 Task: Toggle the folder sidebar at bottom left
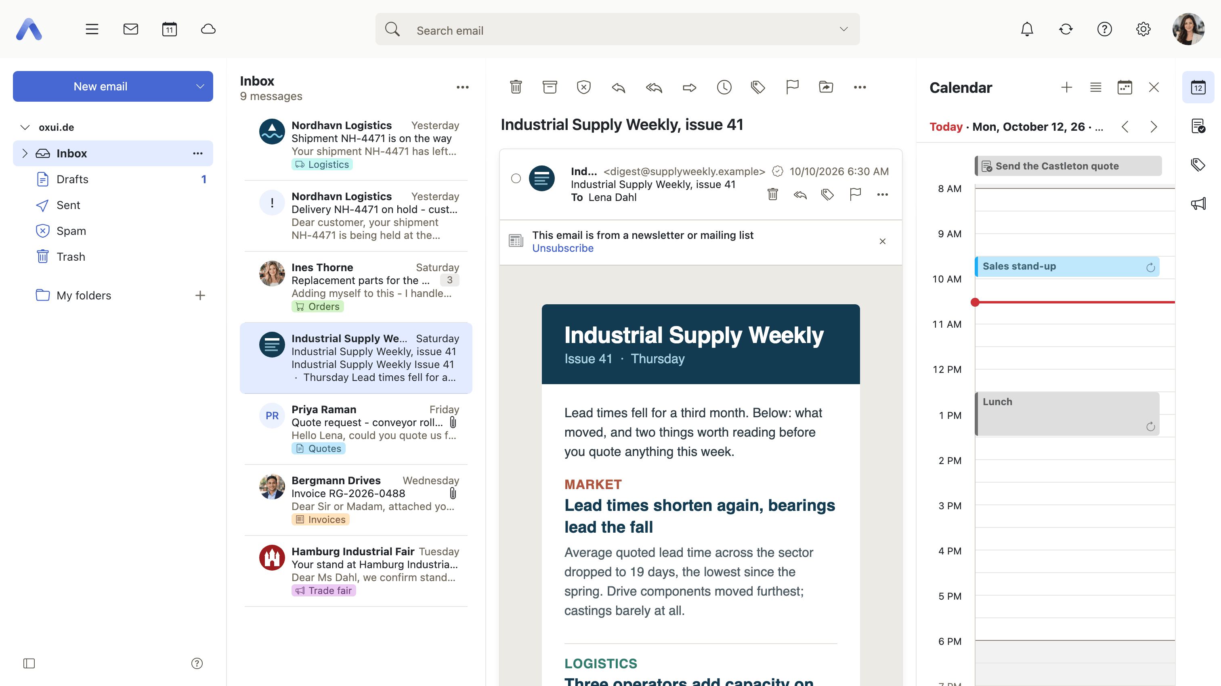pos(29,663)
